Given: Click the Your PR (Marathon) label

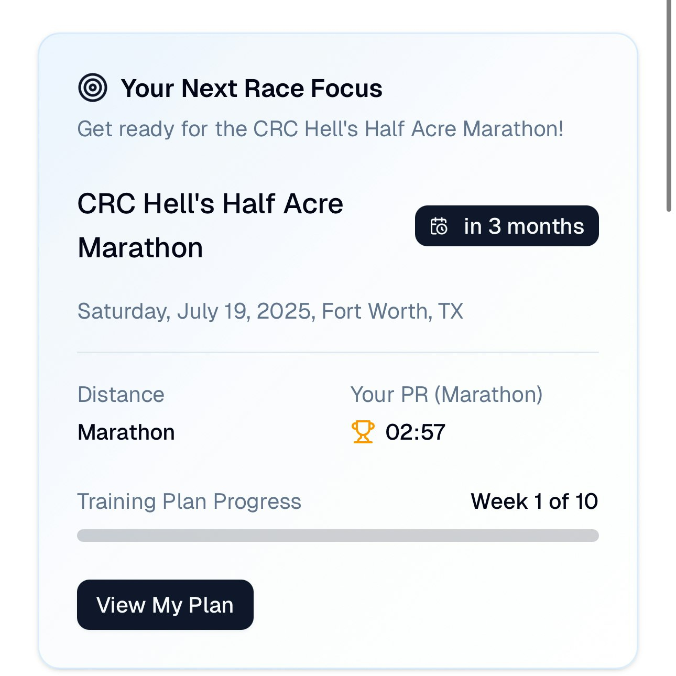Looking at the screenshot, I should 446,395.
